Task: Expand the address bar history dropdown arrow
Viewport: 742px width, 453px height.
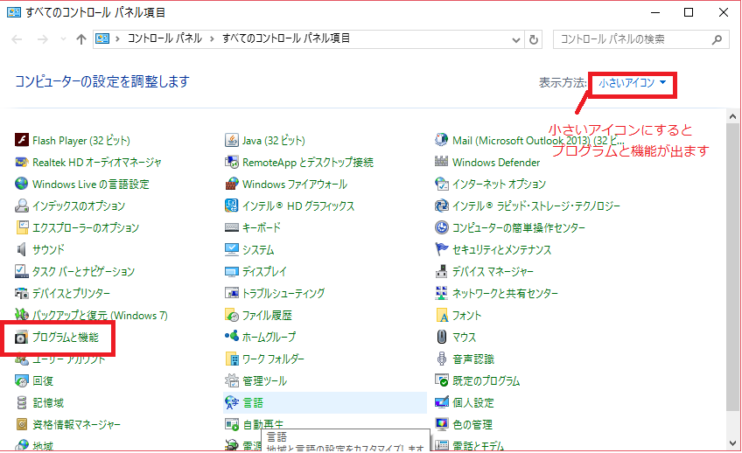Action: coord(516,39)
